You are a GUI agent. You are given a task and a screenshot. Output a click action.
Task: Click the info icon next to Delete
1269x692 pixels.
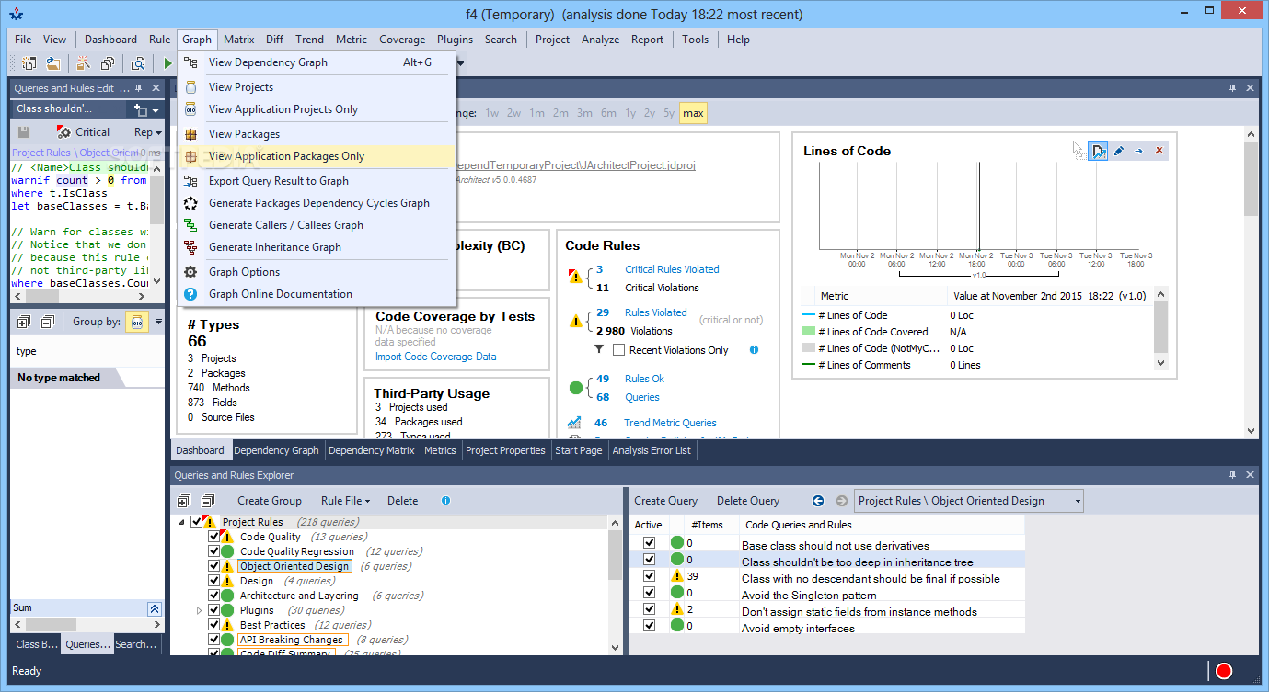445,501
